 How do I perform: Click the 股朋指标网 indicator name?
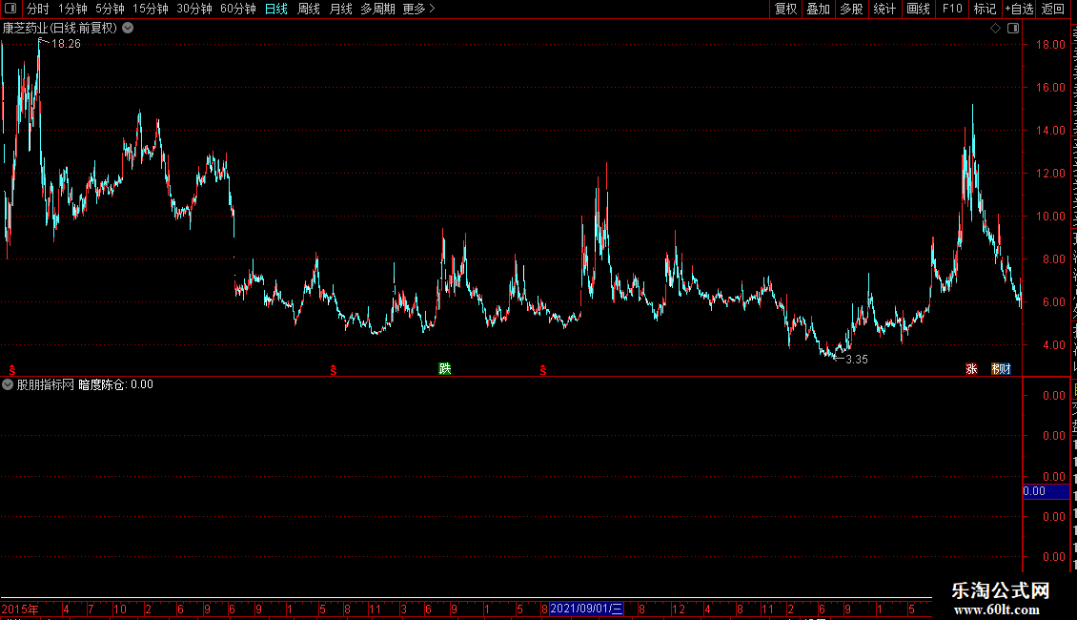[x=46, y=385]
